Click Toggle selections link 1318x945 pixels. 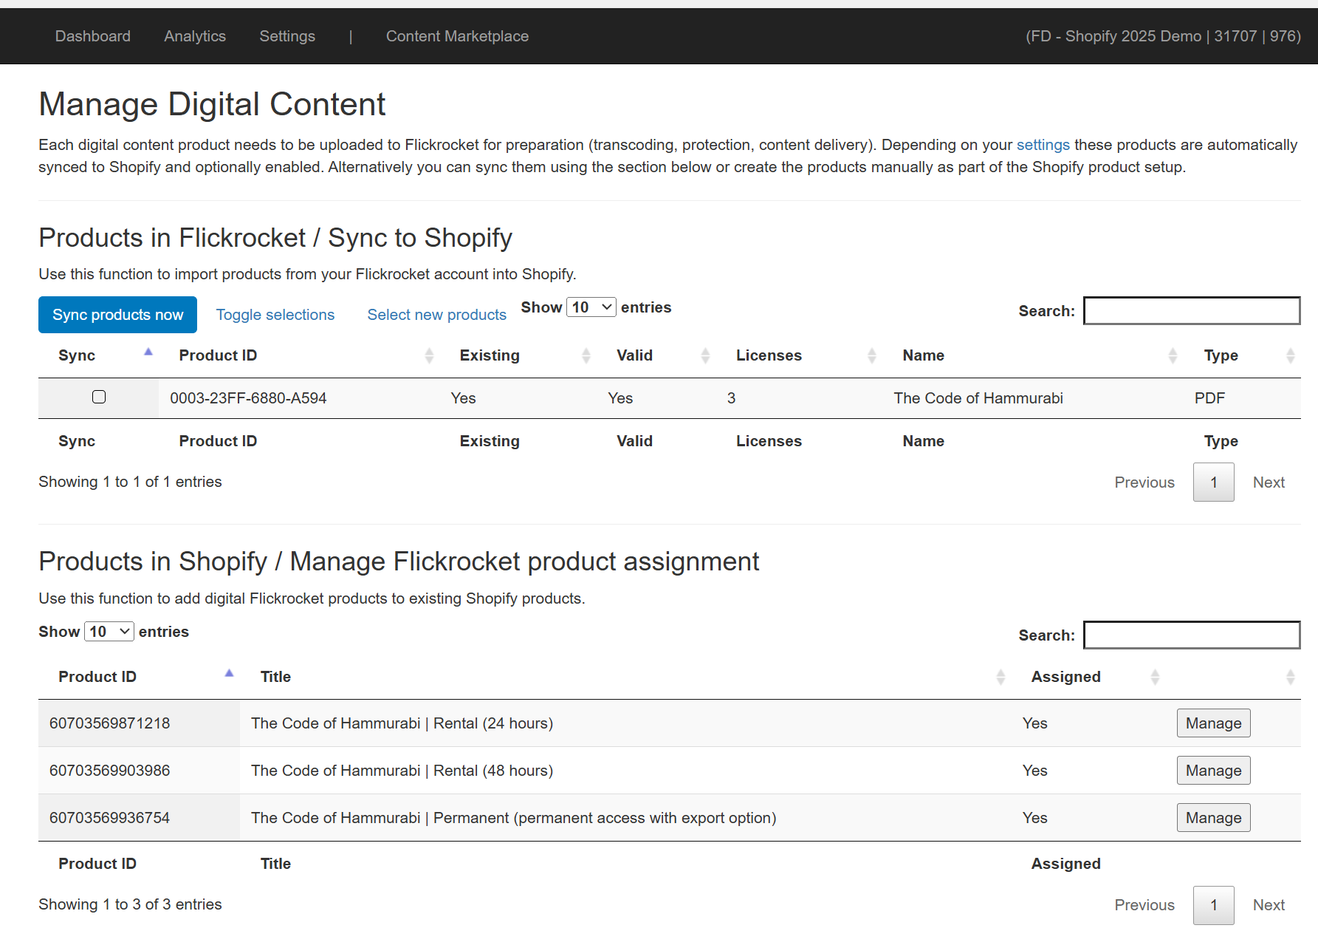pyautogui.click(x=275, y=315)
